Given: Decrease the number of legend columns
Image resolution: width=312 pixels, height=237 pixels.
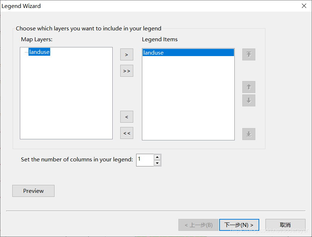Looking at the screenshot, I should coord(157,163).
